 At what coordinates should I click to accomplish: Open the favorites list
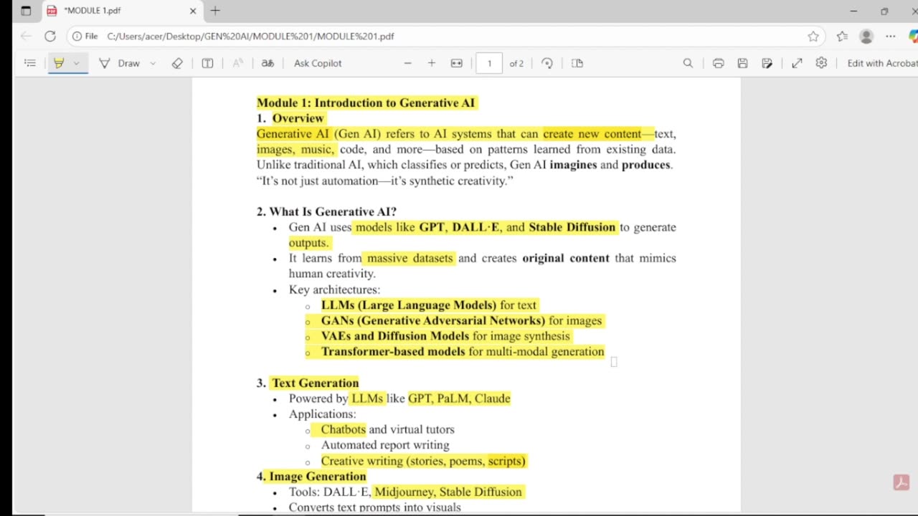[842, 36]
